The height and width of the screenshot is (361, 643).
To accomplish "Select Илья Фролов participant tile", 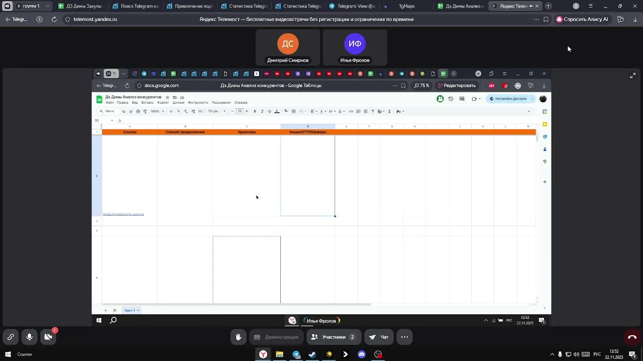I will [355, 47].
